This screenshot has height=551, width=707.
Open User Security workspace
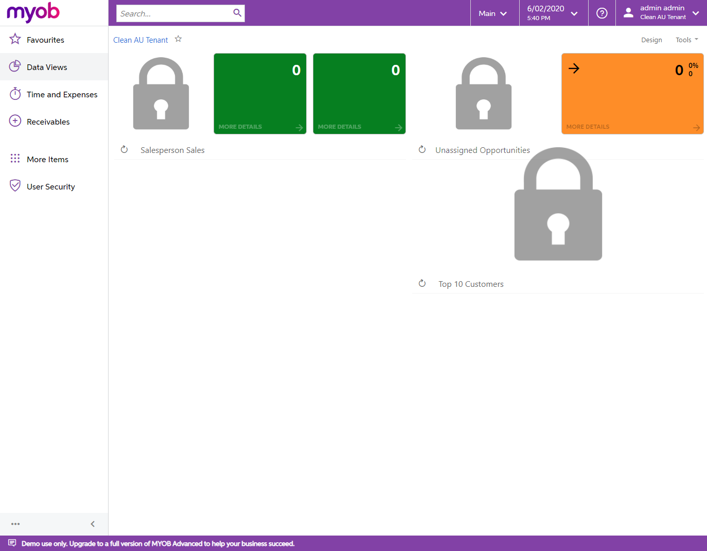coord(54,186)
